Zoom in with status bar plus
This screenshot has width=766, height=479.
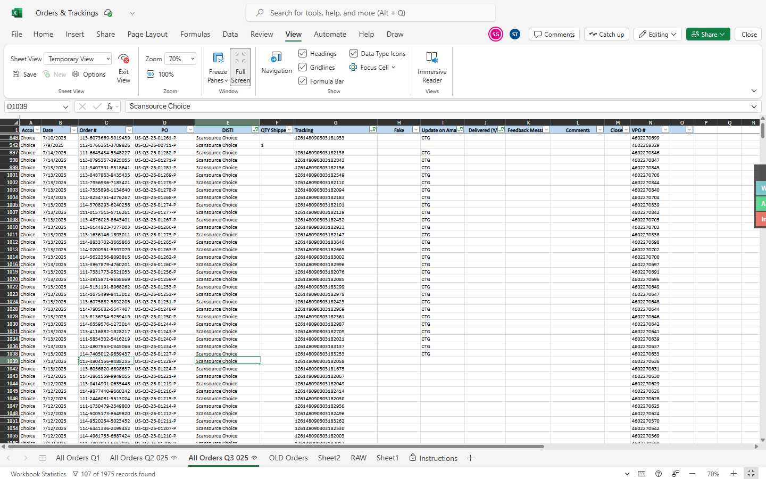(x=734, y=474)
